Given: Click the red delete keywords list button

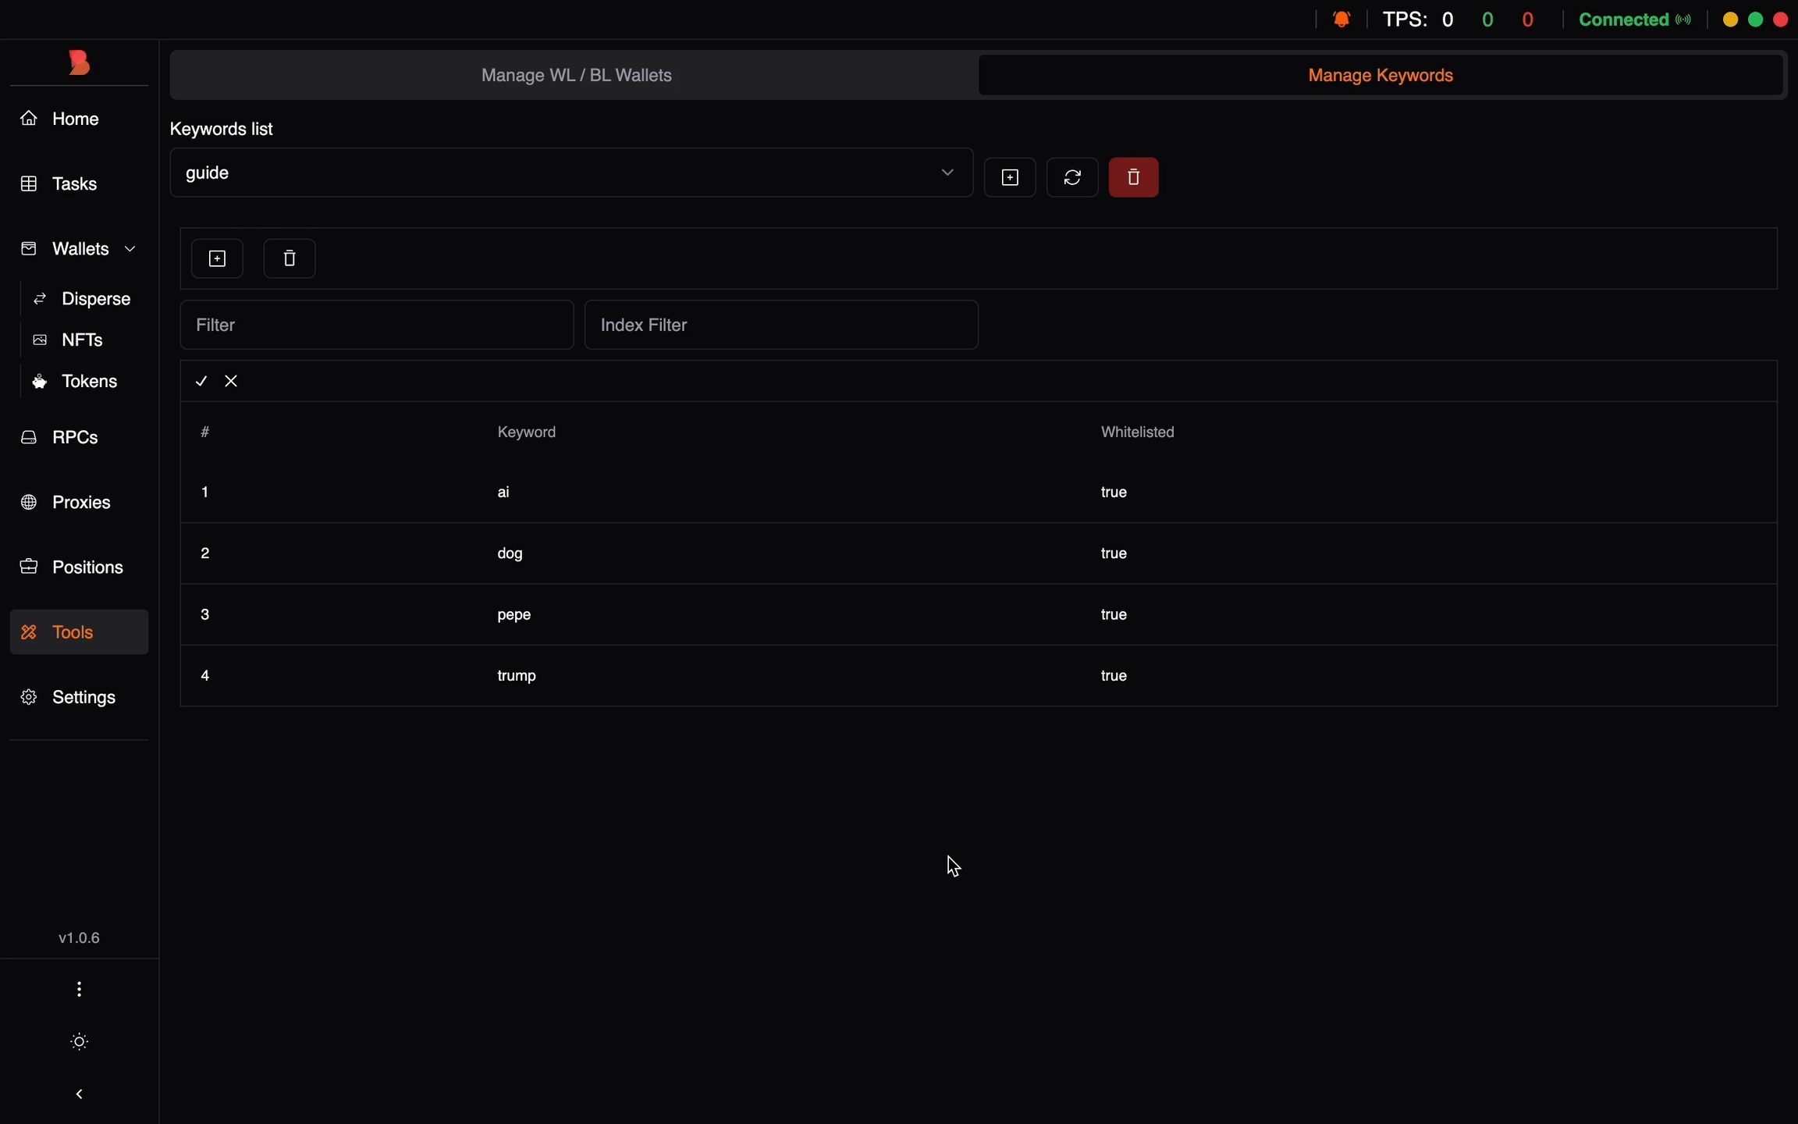Looking at the screenshot, I should point(1133,177).
